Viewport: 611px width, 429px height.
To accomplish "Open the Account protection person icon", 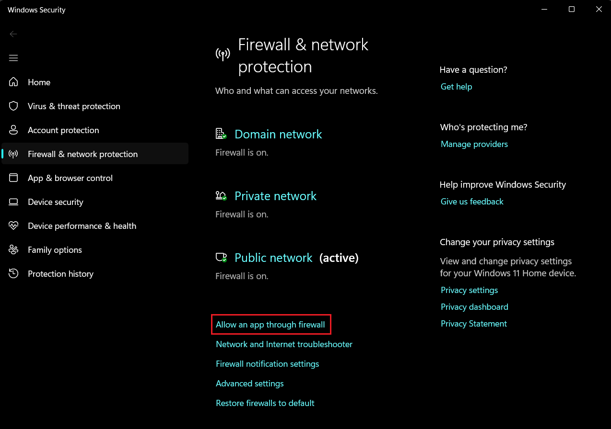I will click(x=13, y=130).
